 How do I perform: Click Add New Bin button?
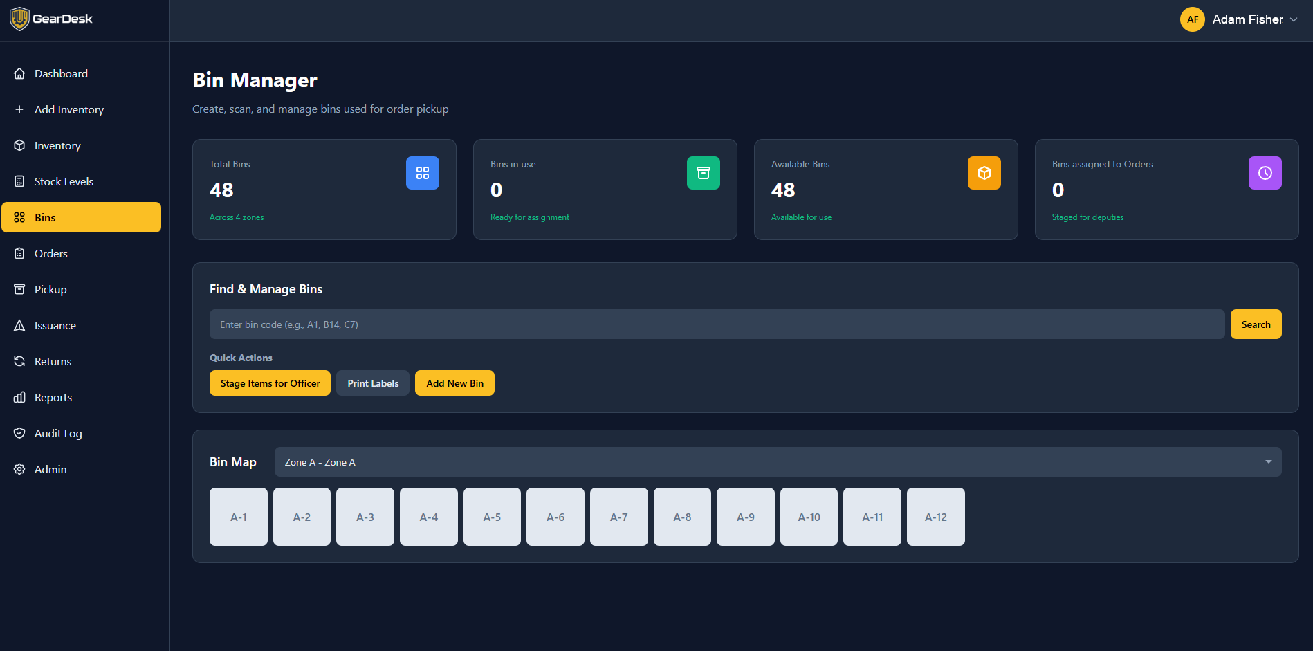(454, 383)
